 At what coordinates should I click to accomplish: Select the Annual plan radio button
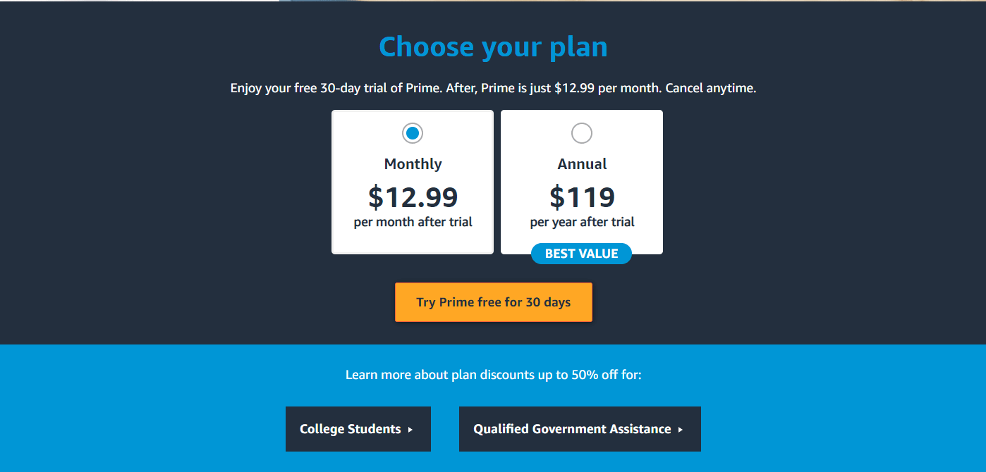pyautogui.click(x=582, y=133)
